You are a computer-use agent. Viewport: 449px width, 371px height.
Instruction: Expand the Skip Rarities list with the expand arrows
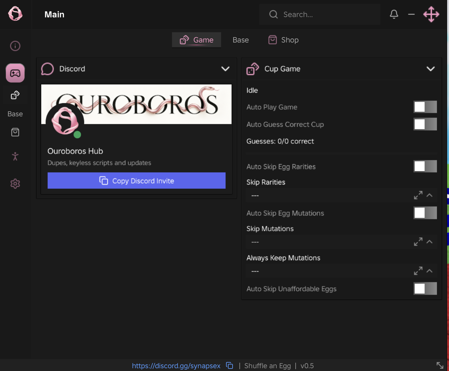pyautogui.click(x=418, y=195)
